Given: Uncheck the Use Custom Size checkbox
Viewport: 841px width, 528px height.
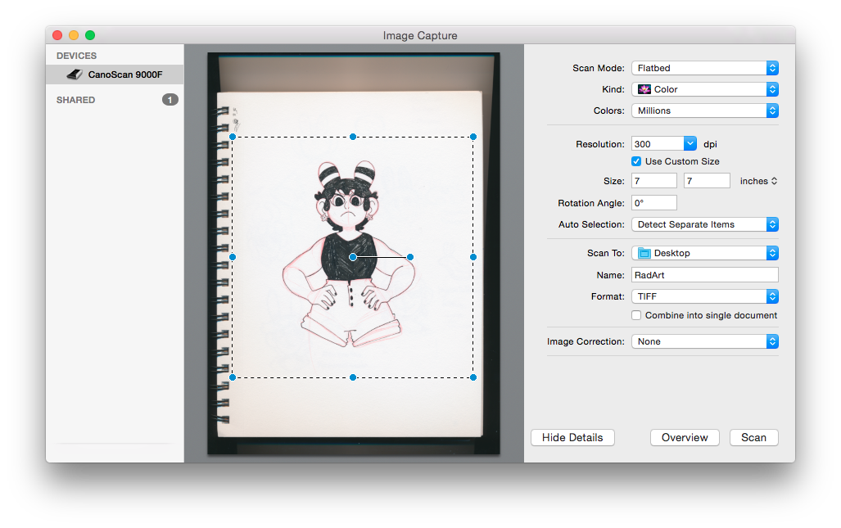Looking at the screenshot, I should (636, 161).
